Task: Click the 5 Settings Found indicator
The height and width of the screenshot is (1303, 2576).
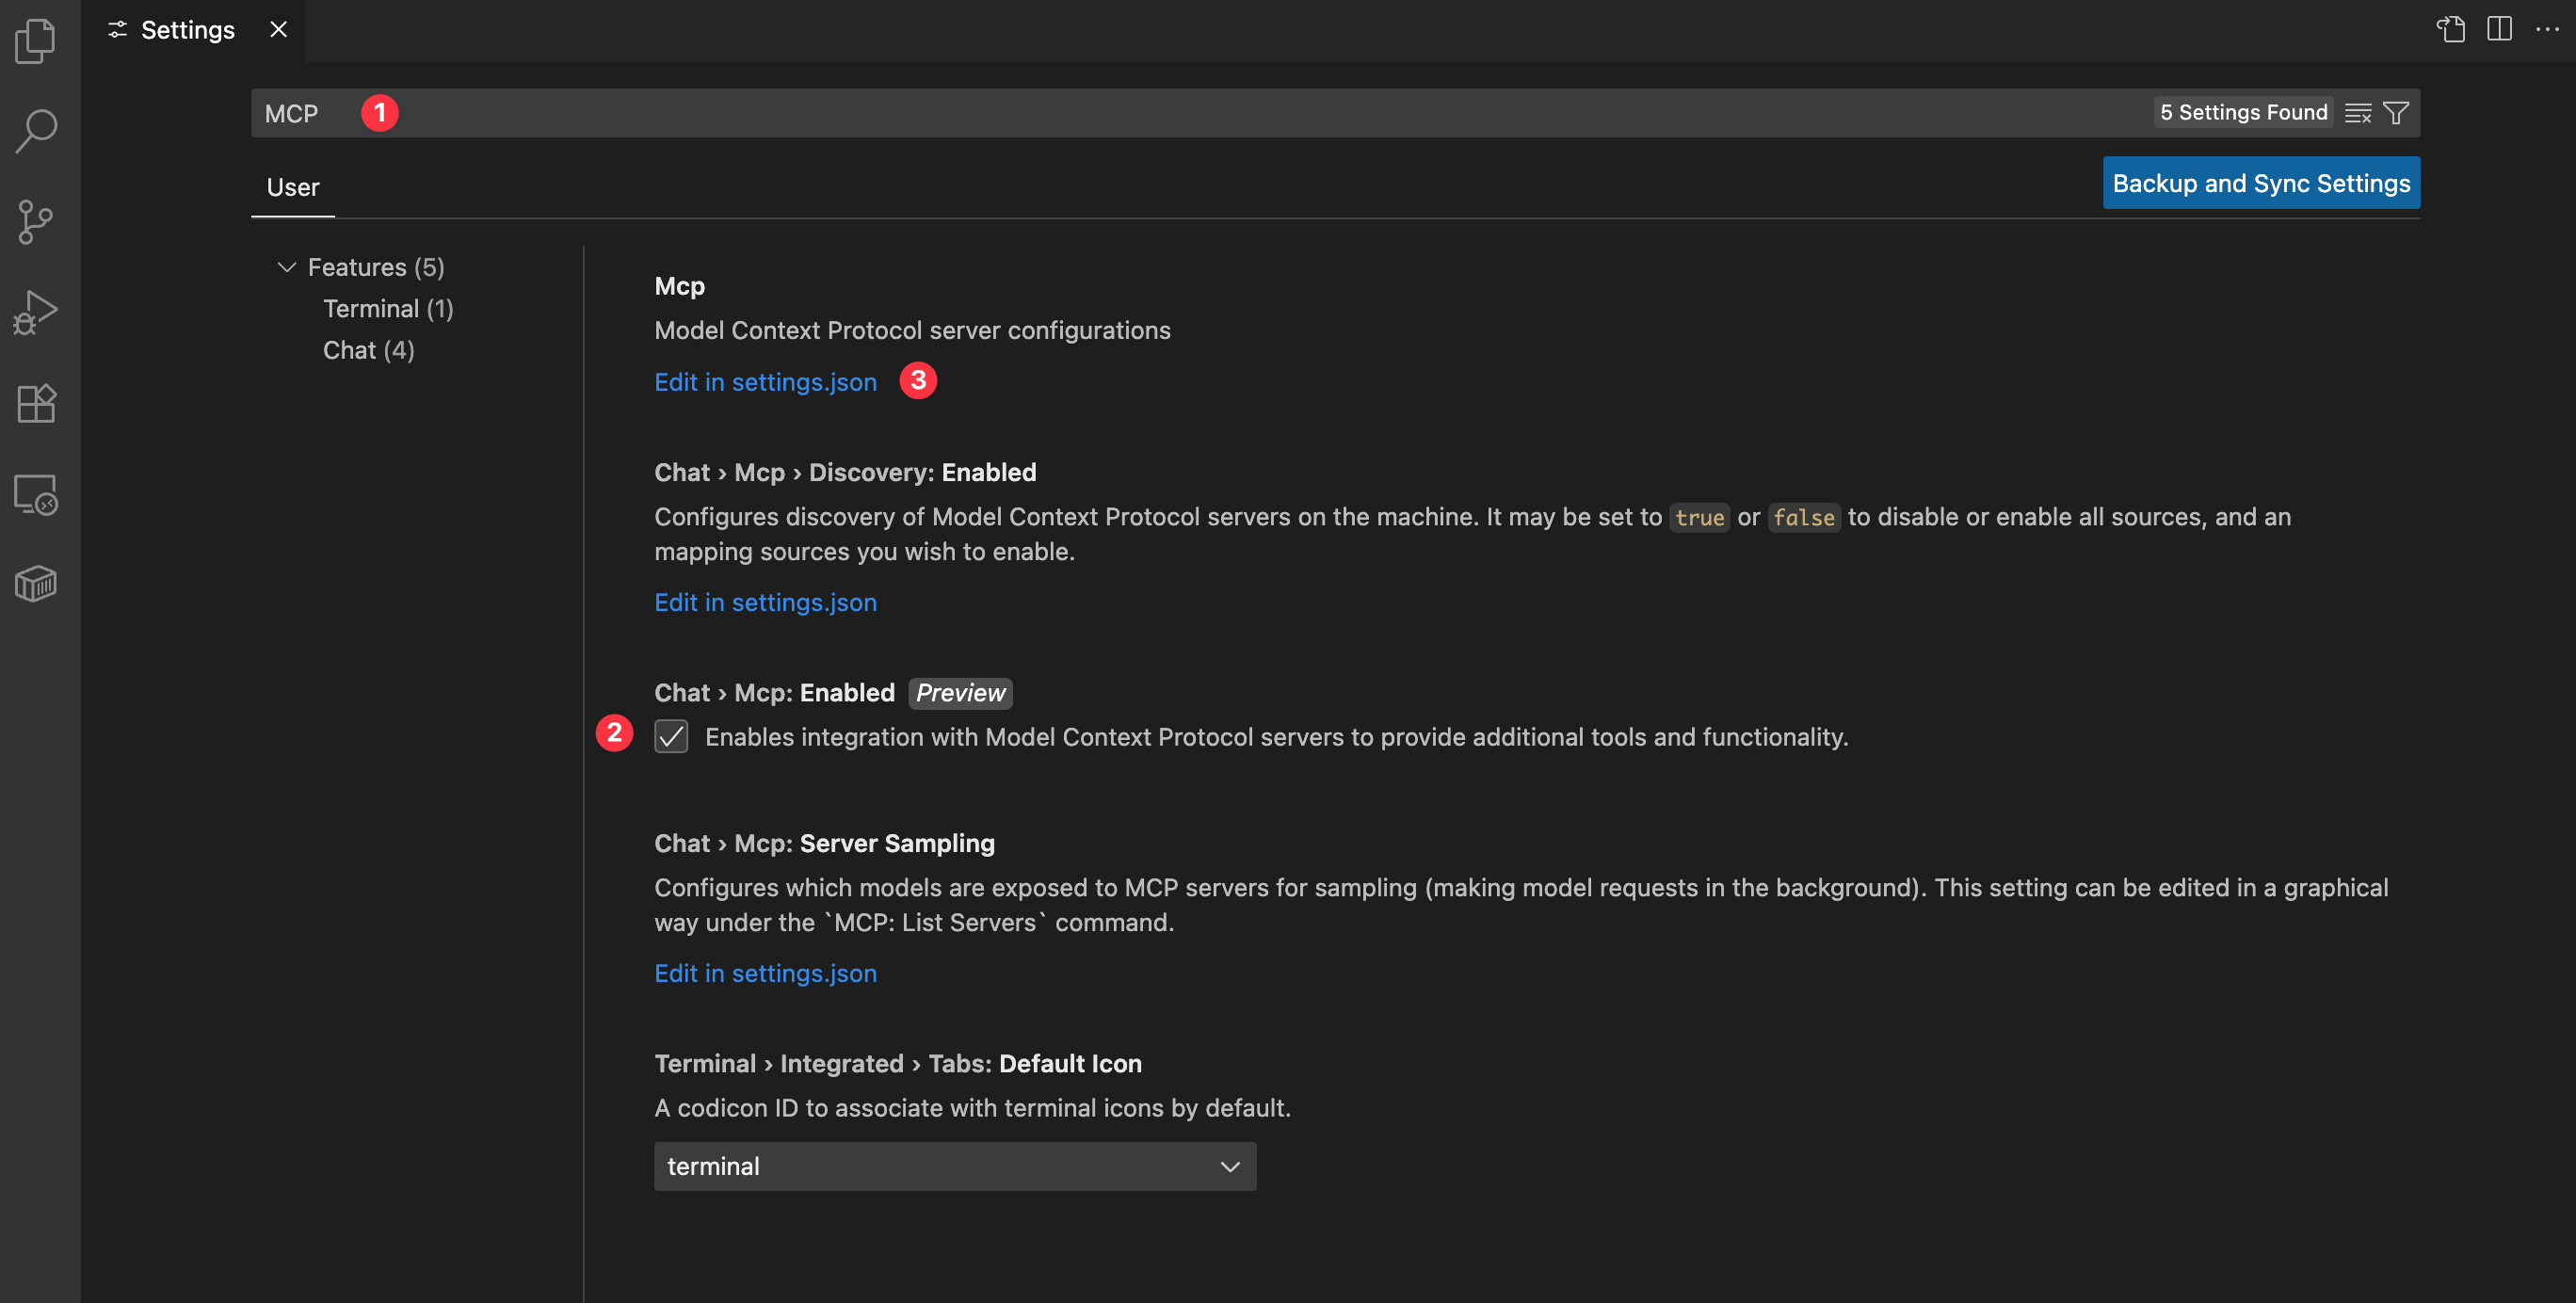Action: click(2243, 112)
